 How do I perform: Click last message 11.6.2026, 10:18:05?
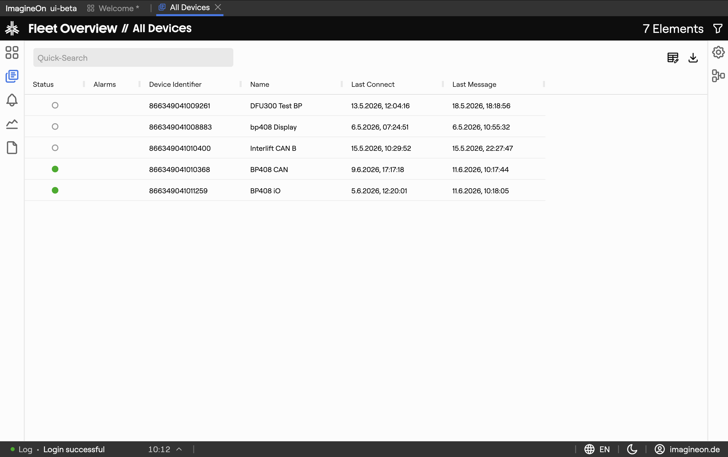click(x=480, y=191)
